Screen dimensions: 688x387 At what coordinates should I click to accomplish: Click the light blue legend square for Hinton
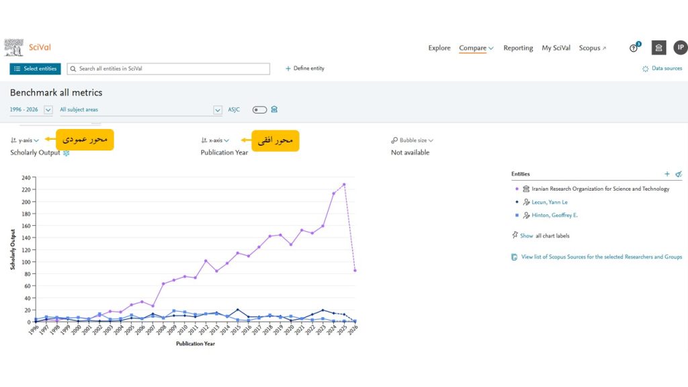click(517, 215)
